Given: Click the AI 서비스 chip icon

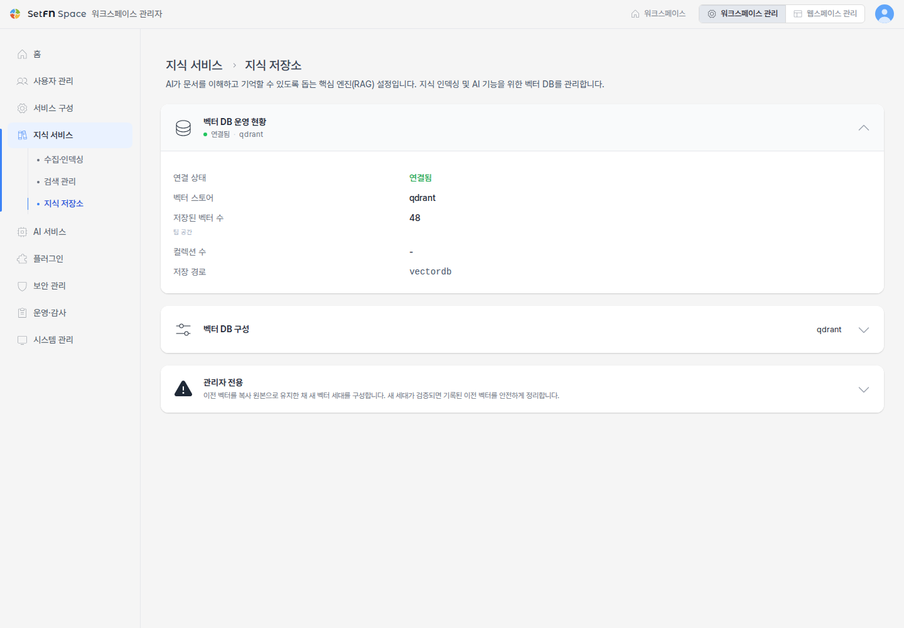Looking at the screenshot, I should (x=23, y=232).
